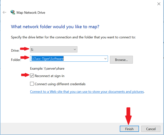
Task: Open the Drive letter dropdown showing S:
Action: [x=54, y=49]
